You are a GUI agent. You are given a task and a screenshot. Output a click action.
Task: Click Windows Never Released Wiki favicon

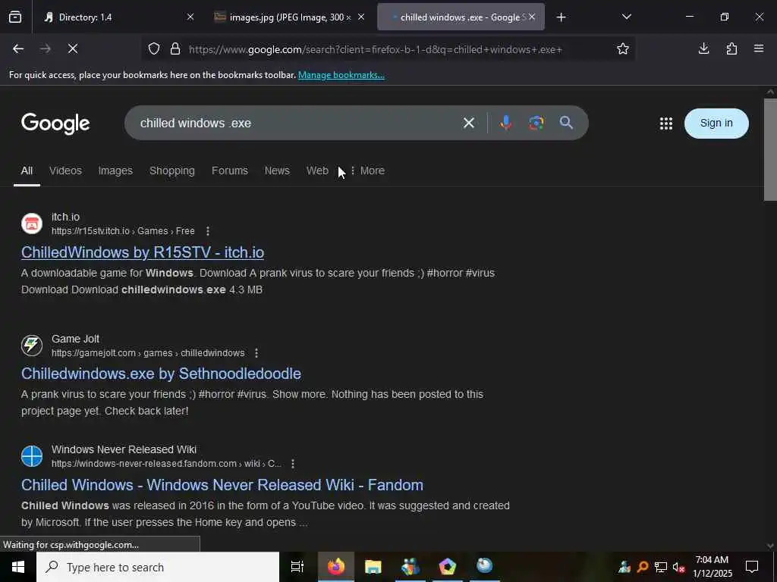[x=32, y=456]
